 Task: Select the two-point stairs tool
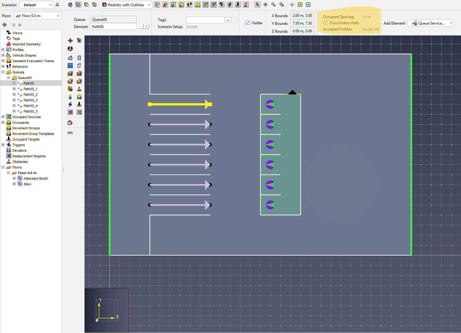pos(79,73)
